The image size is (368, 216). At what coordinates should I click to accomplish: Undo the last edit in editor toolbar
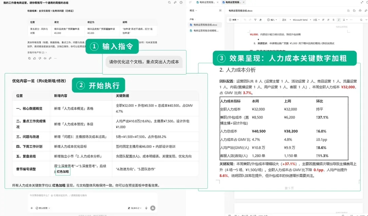[x=245, y=20]
